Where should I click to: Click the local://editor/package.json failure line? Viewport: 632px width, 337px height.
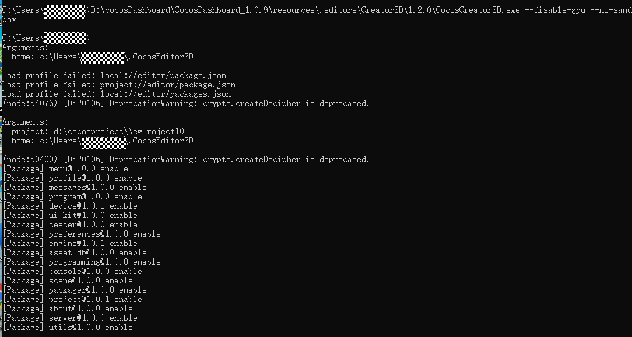114,75
